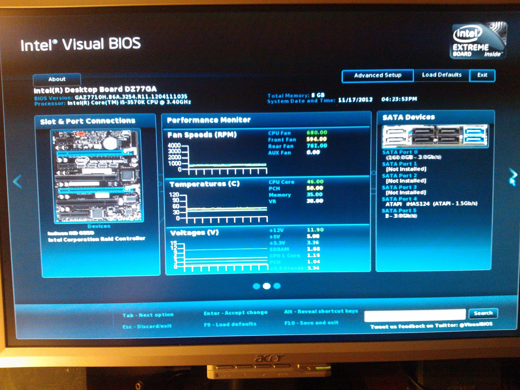Click Load Defaults button
The height and width of the screenshot is (390, 520).
click(x=442, y=75)
